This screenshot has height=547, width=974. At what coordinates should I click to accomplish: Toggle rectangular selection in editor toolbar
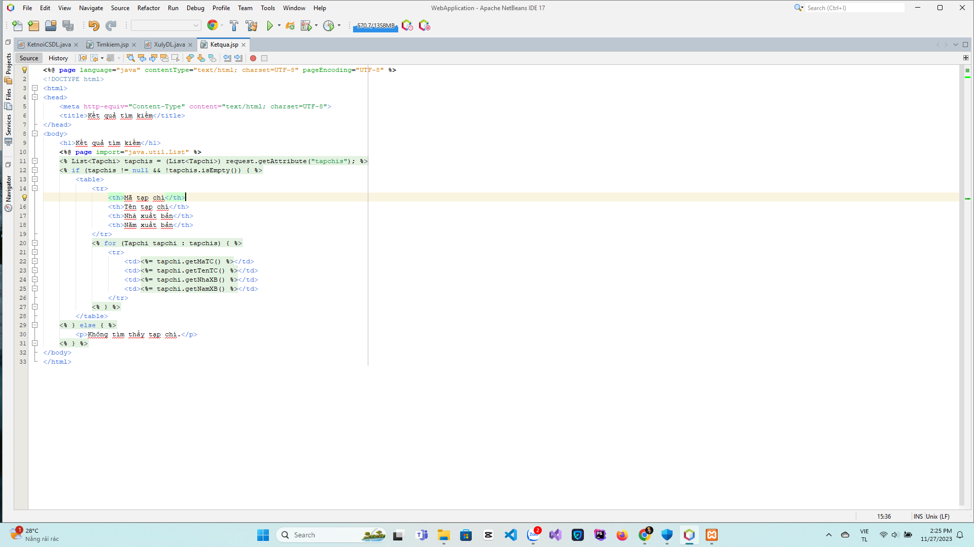coord(175,58)
